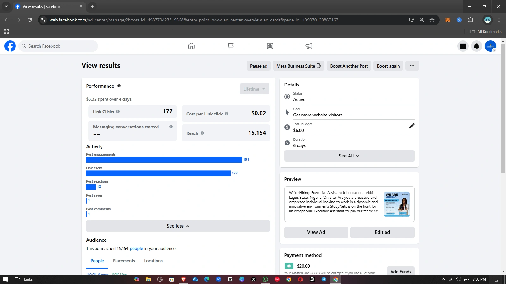
Task: Open the zoom magnifier icon in address bar
Action: [422, 20]
